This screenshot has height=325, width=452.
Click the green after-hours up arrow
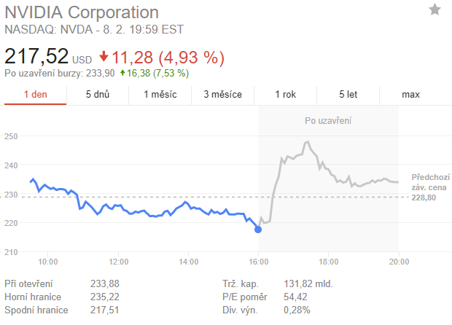[x=122, y=73]
